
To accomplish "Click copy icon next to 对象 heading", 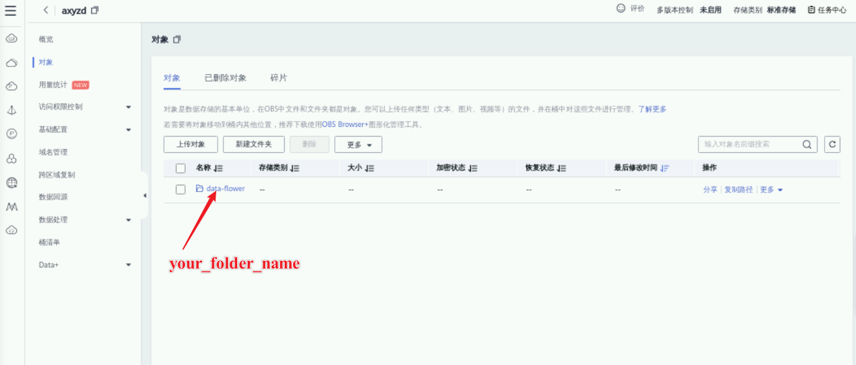I will pyautogui.click(x=177, y=40).
